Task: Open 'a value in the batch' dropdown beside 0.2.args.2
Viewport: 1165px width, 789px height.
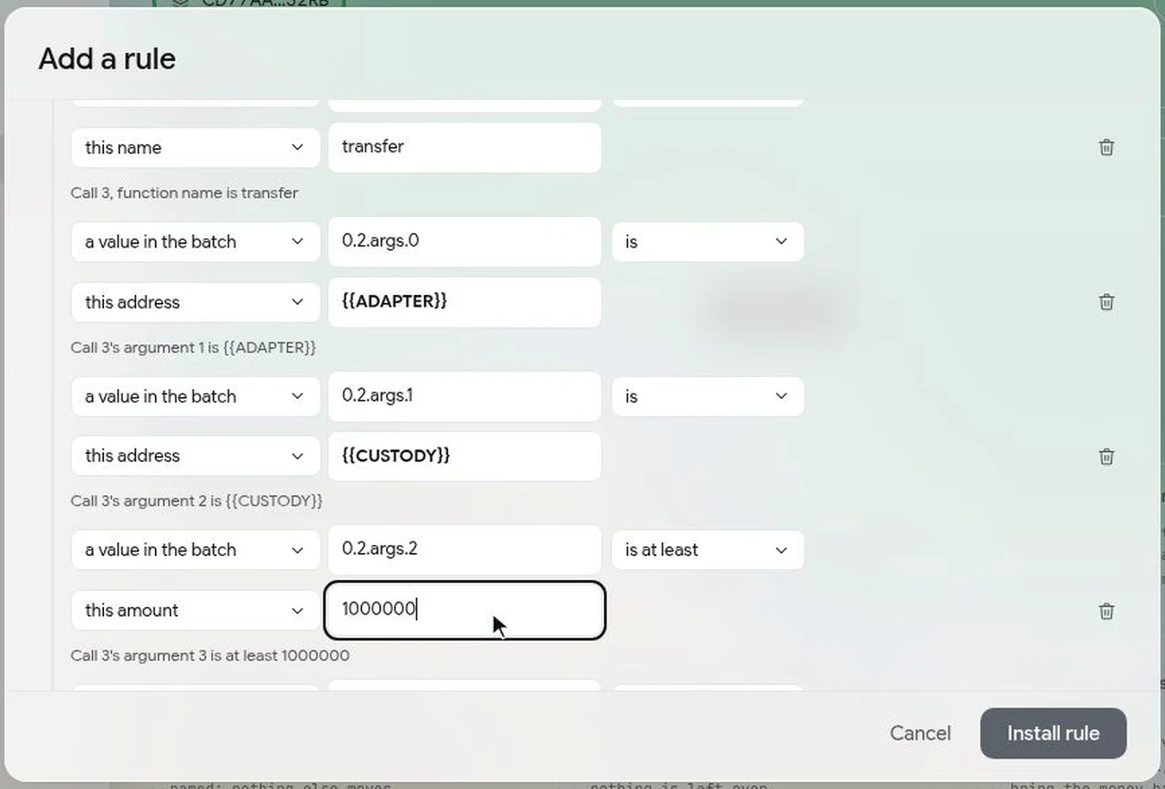Action: point(195,551)
